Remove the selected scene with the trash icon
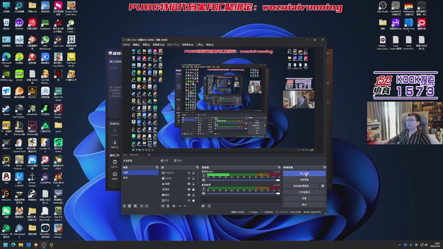Image resolution: width=443 pixels, height=249 pixels. coord(130,206)
